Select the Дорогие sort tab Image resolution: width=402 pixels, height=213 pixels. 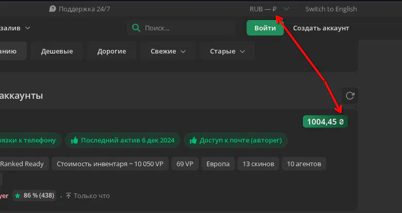click(111, 51)
